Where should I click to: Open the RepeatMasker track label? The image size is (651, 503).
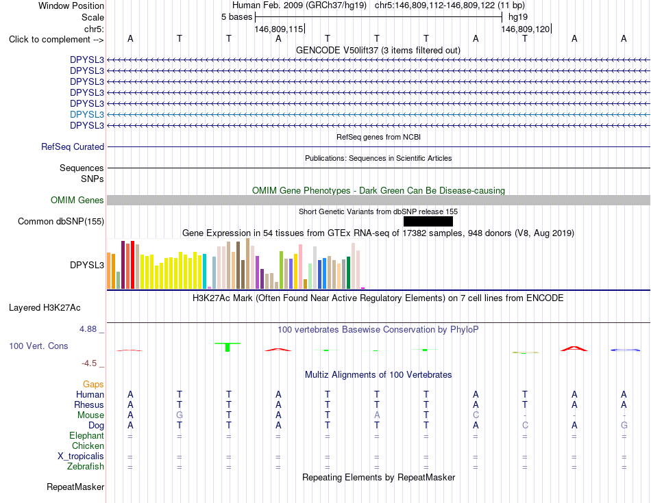[75, 487]
